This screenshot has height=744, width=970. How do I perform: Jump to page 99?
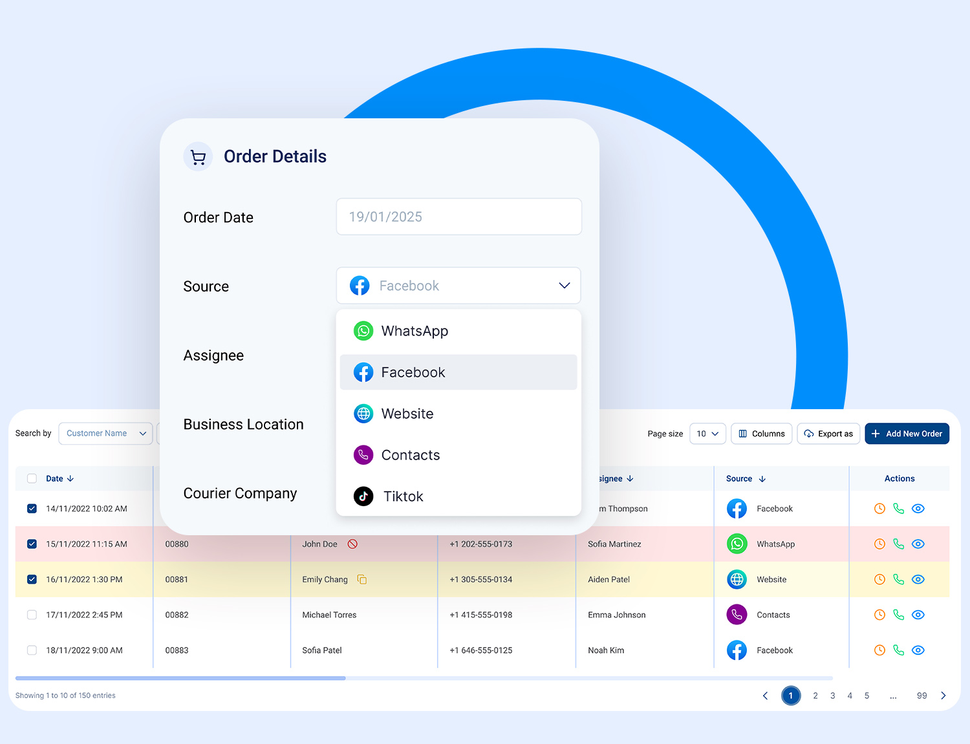[922, 696]
